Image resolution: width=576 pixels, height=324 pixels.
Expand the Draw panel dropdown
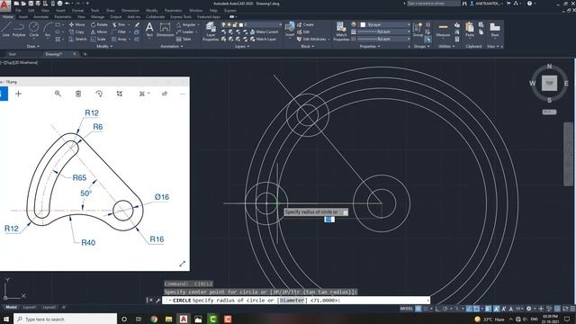[33, 46]
